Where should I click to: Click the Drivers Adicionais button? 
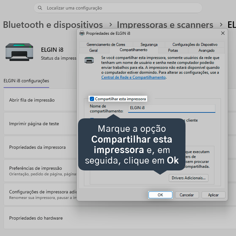(x=188, y=178)
